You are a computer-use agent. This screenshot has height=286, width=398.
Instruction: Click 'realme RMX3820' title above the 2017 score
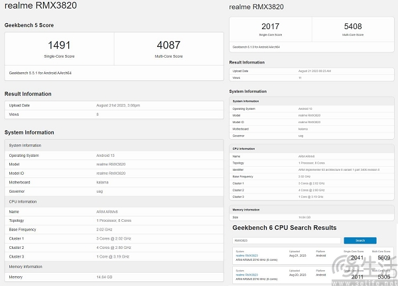[256, 7]
